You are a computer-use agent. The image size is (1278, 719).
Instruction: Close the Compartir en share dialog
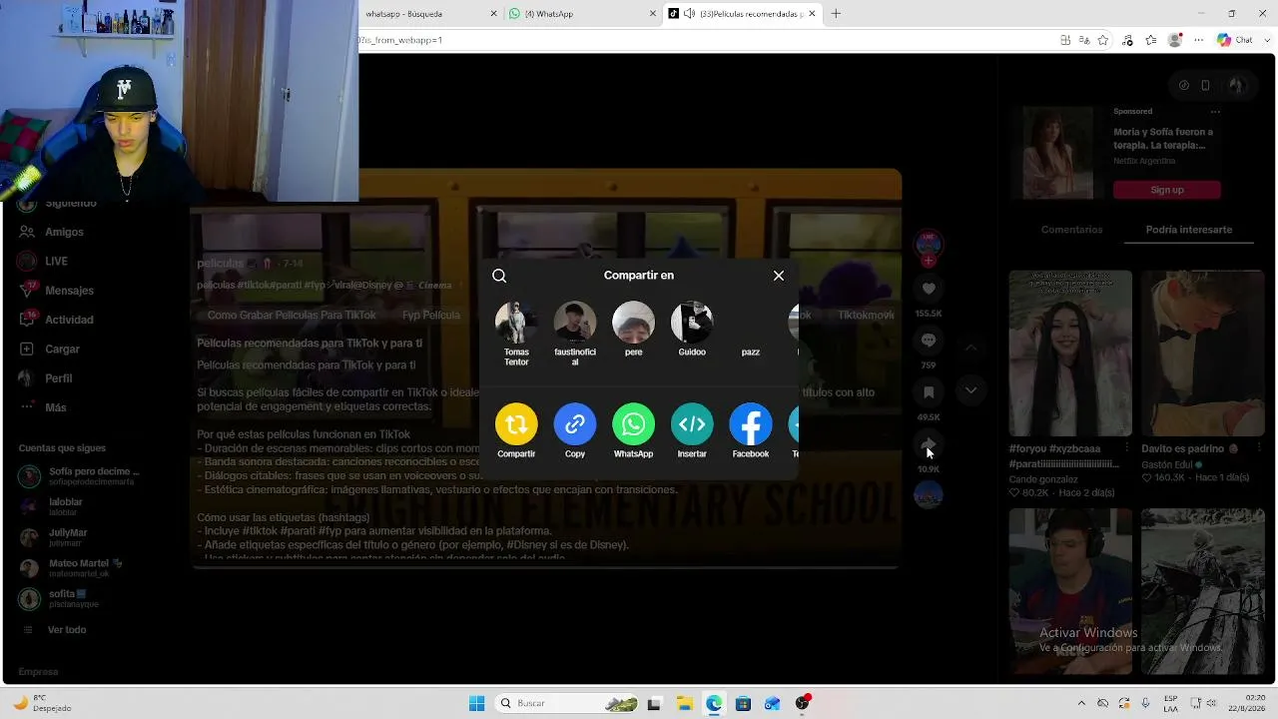coord(779,276)
